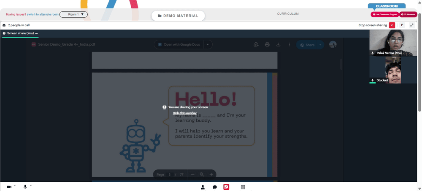Click the P button beside stop sharing
The height and width of the screenshot is (191, 422).
(402, 25)
